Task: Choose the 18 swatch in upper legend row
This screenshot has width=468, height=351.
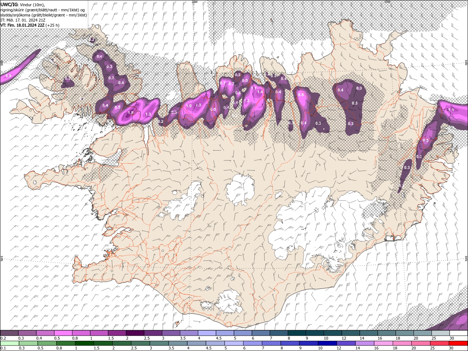Action: (x=404, y=333)
